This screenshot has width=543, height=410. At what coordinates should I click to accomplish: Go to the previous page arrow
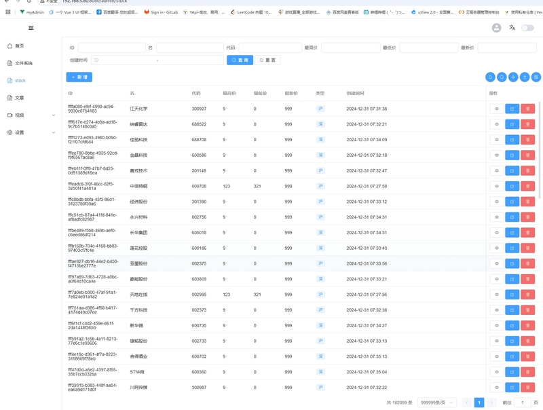[x=466, y=403]
